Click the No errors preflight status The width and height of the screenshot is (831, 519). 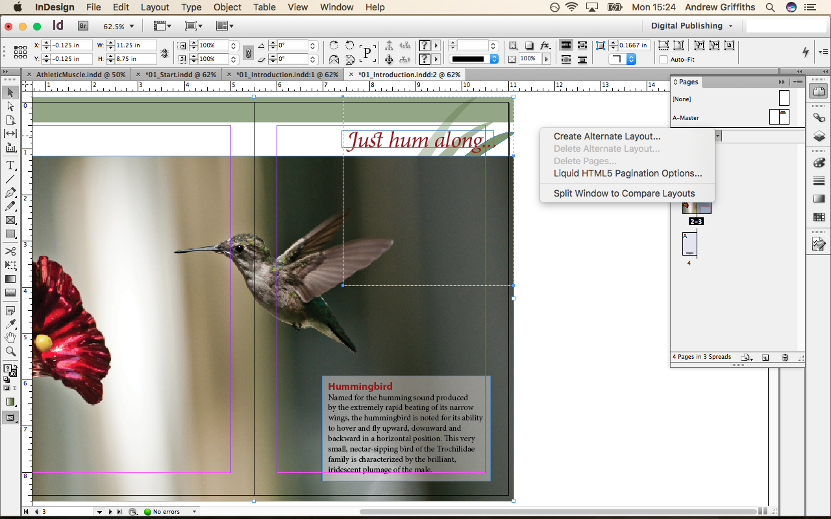[x=166, y=511]
